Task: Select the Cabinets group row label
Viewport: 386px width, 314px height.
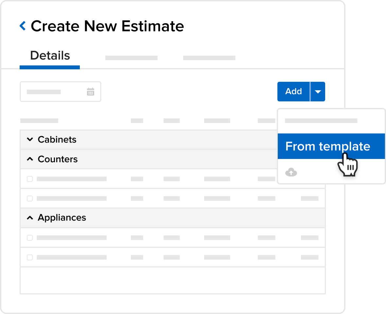Action: [x=57, y=140]
